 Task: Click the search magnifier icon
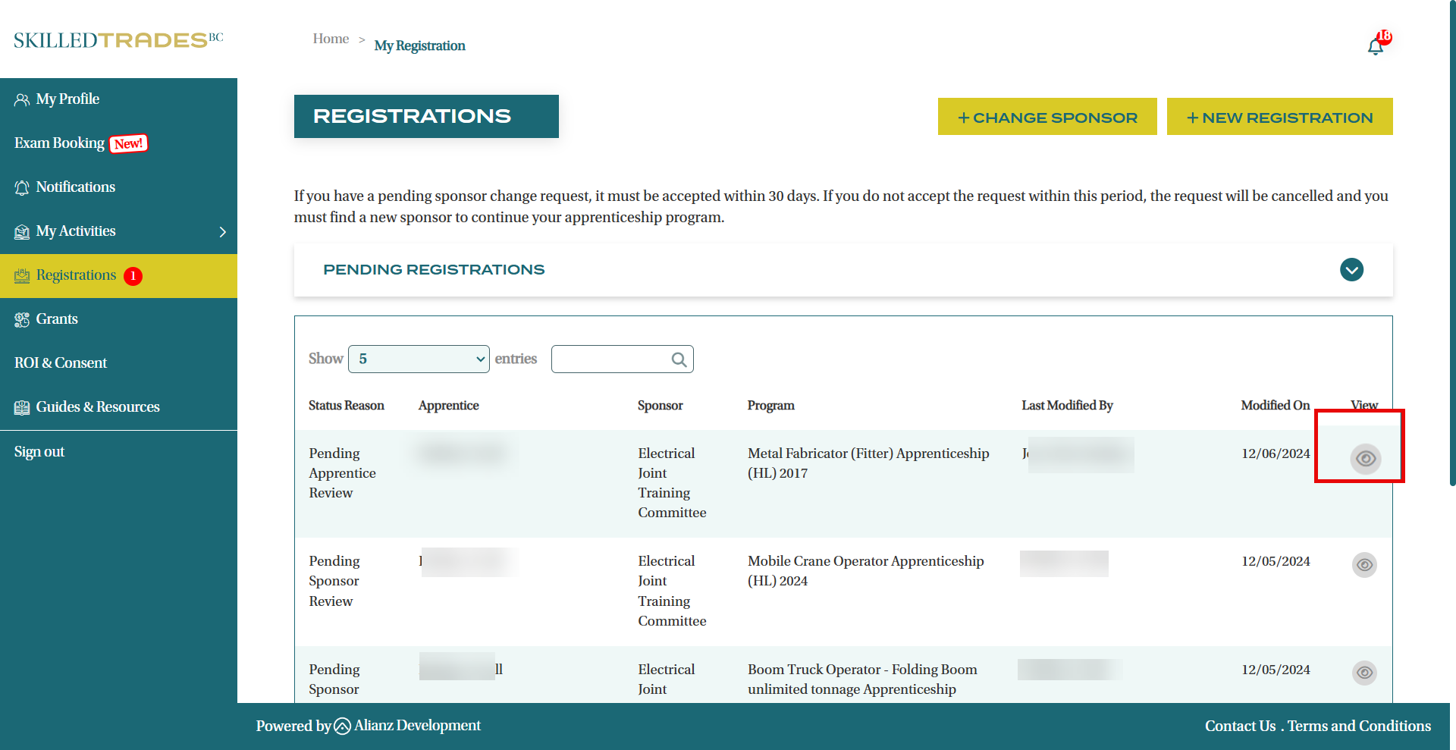(x=679, y=359)
